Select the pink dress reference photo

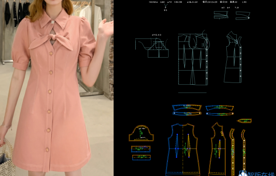click(57, 88)
